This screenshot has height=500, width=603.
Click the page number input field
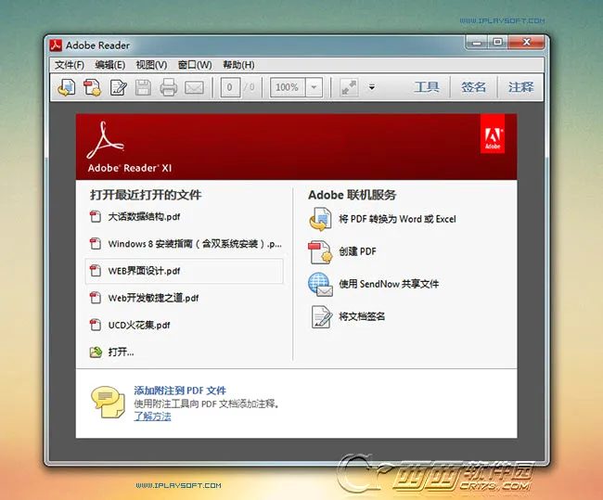[230, 87]
